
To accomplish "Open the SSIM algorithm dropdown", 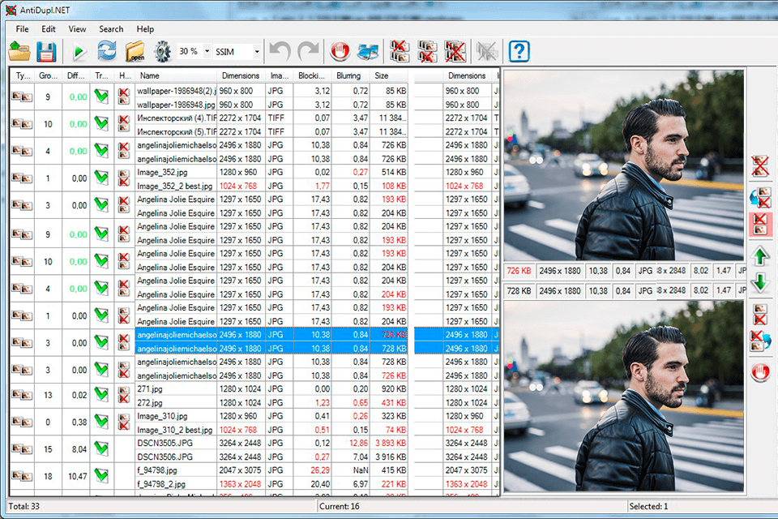I will [257, 52].
